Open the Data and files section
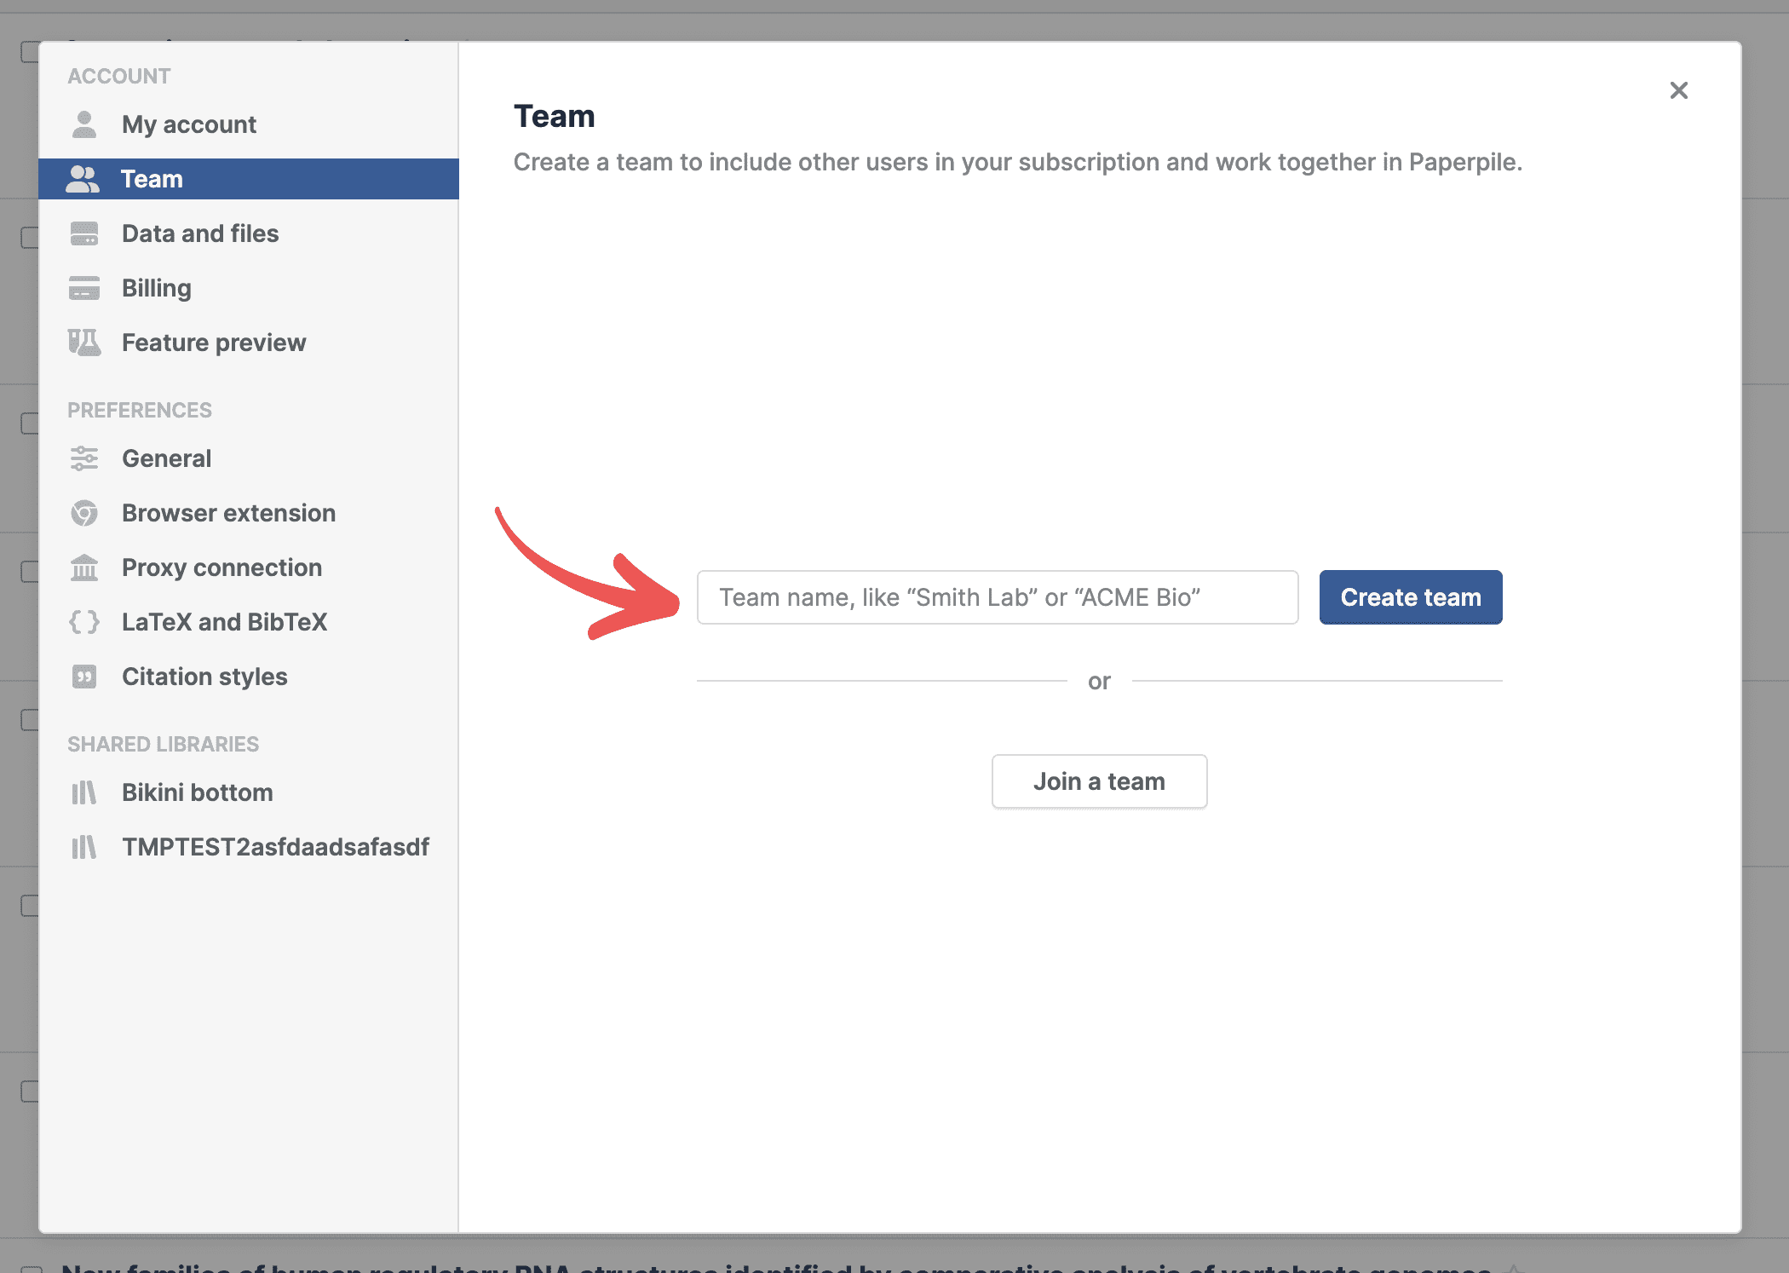The image size is (1789, 1273). [x=200, y=233]
